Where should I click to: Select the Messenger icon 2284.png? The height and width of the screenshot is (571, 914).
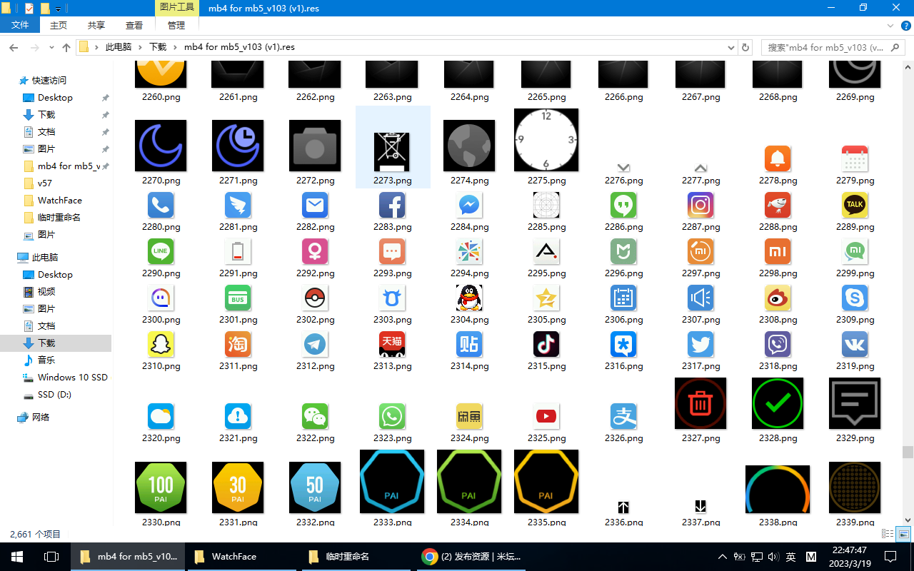469,205
